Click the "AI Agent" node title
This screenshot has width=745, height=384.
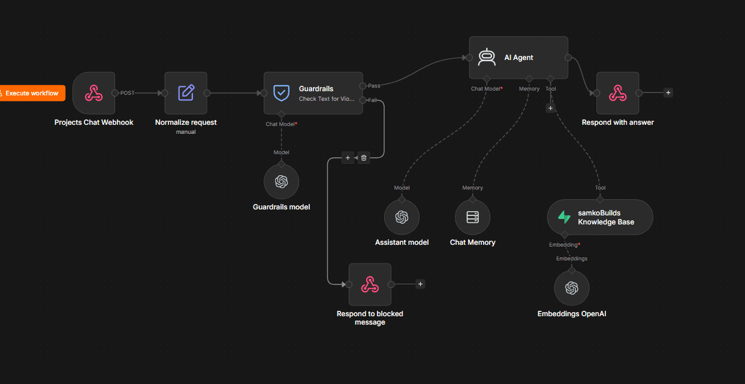coord(518,58)
